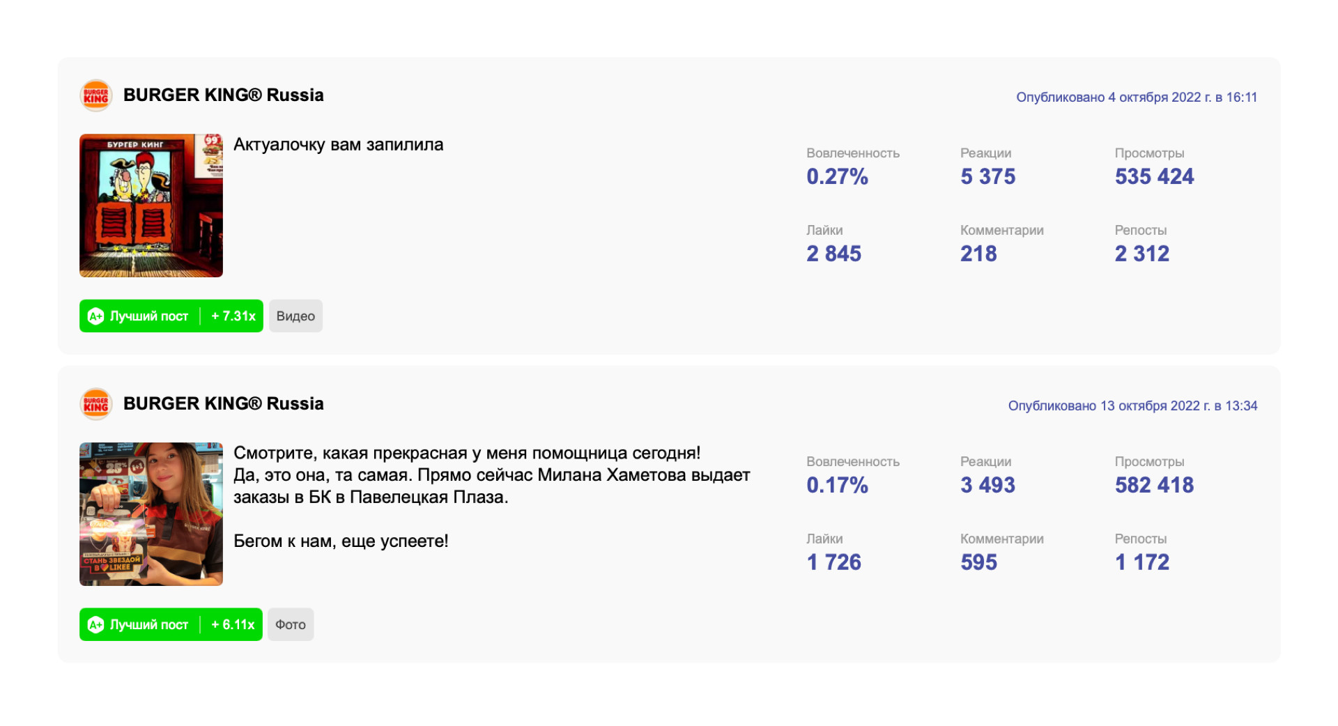
Task: Click the A+ icon on first best-post badge
Action: click(95, 316)
